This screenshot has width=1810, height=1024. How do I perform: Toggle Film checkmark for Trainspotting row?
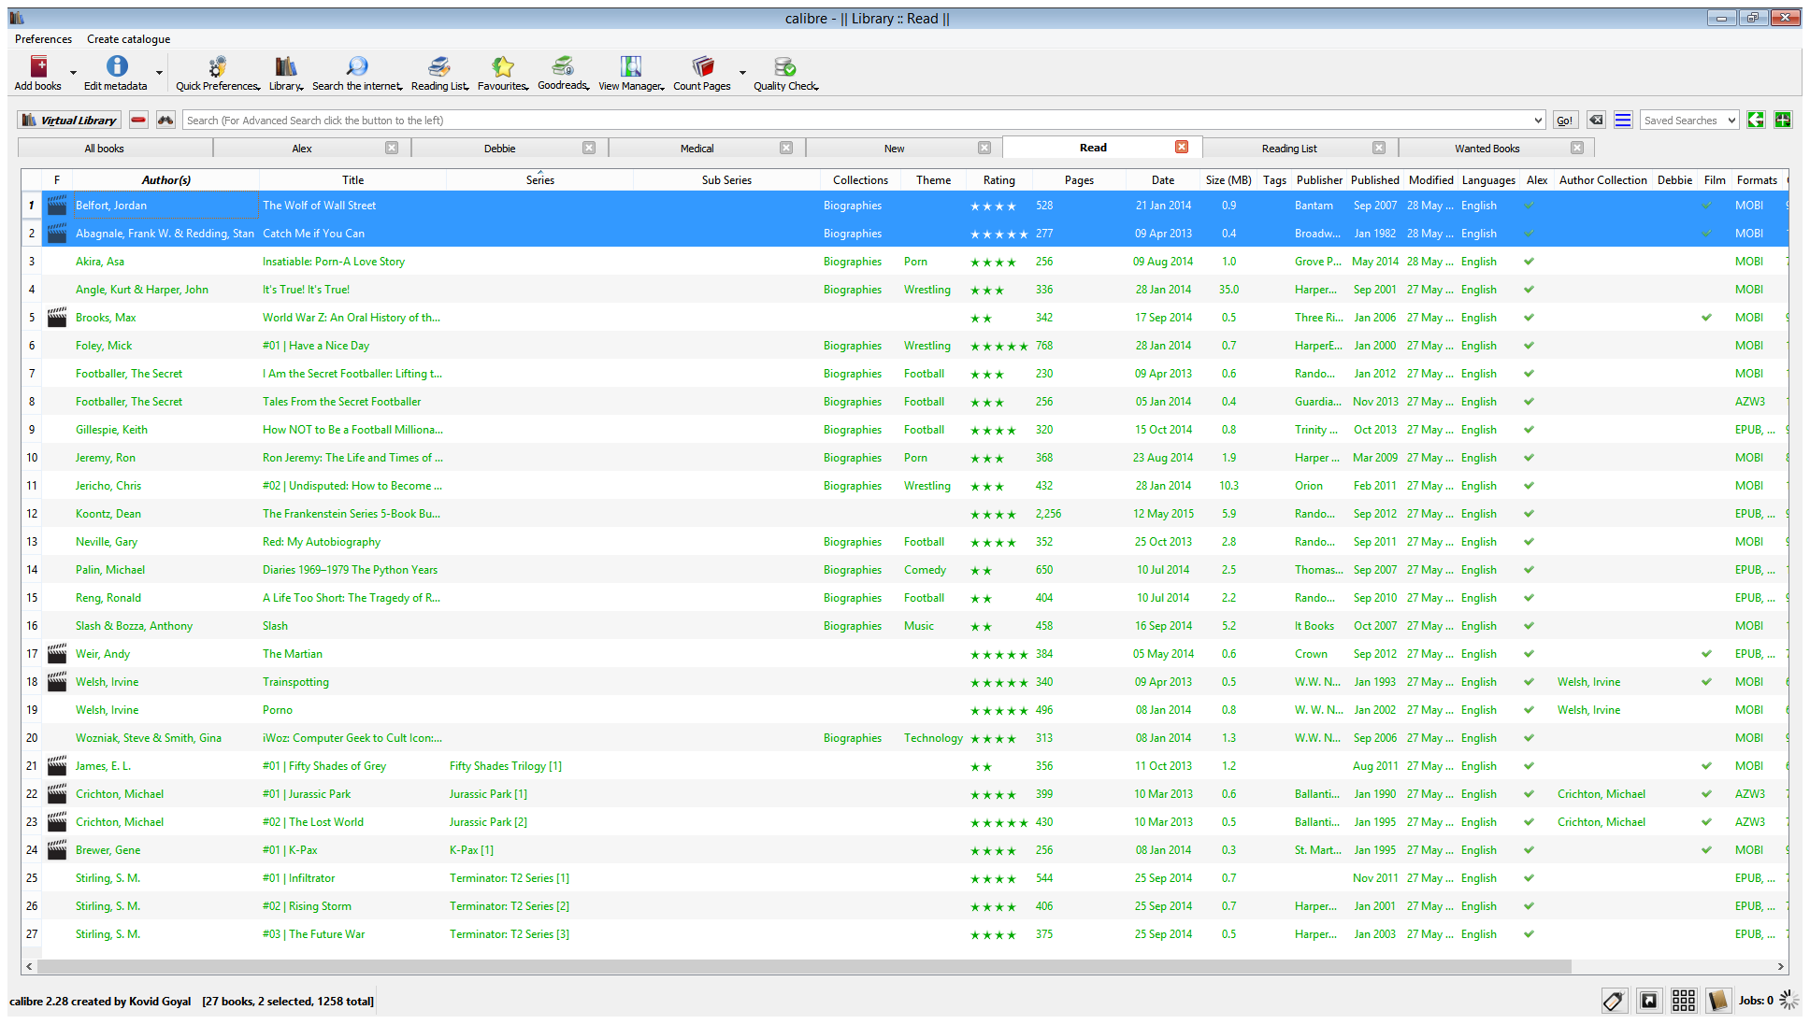[1706, 682]
